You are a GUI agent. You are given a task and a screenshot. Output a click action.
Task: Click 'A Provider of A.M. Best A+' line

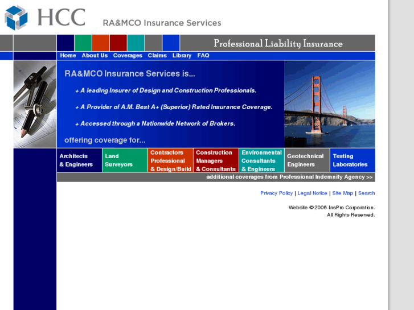point(174,107)
